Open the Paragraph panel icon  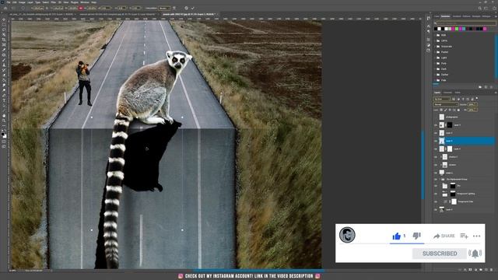tap(429, 31)
